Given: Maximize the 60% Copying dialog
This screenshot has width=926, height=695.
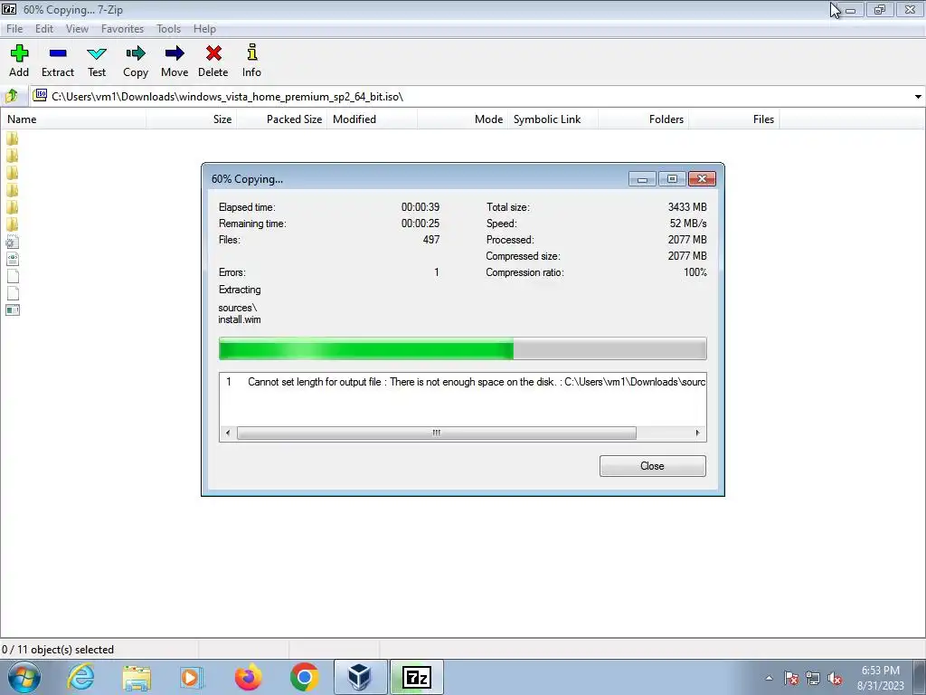Looking at the screenshot, I should [x=672, y=179].
